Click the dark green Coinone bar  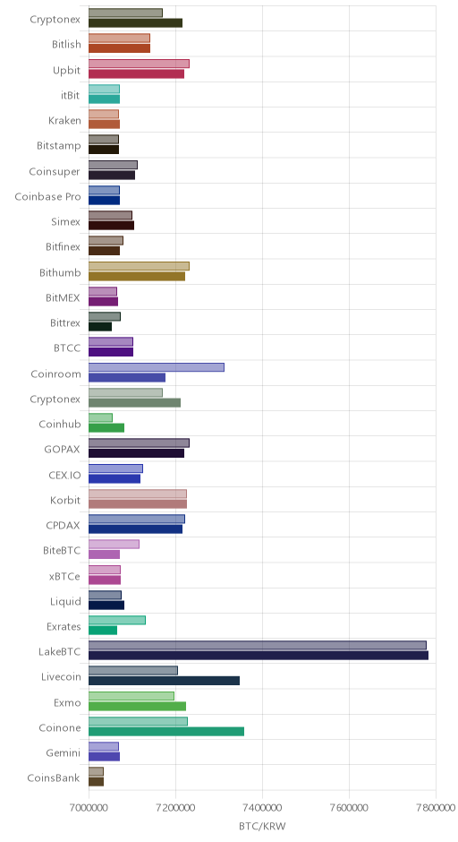(166, 732)
